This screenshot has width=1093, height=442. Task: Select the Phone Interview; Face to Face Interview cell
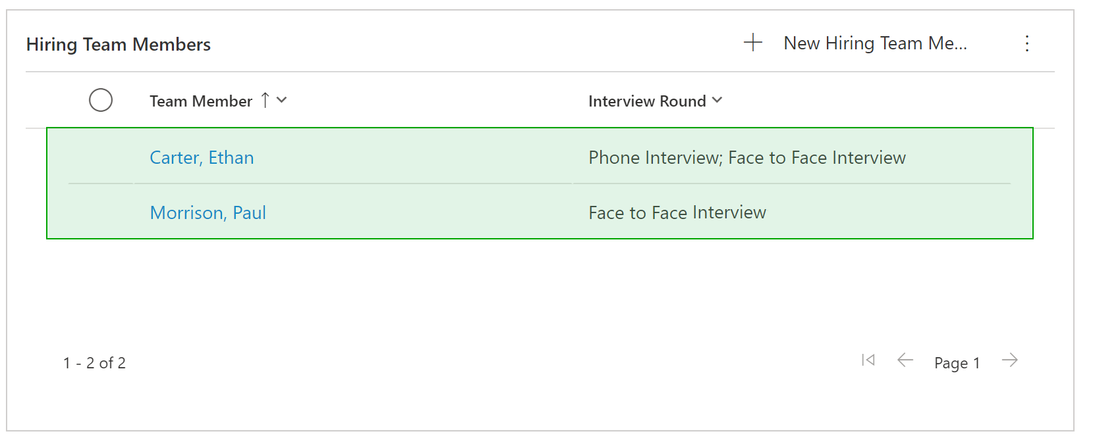(747, 158)
